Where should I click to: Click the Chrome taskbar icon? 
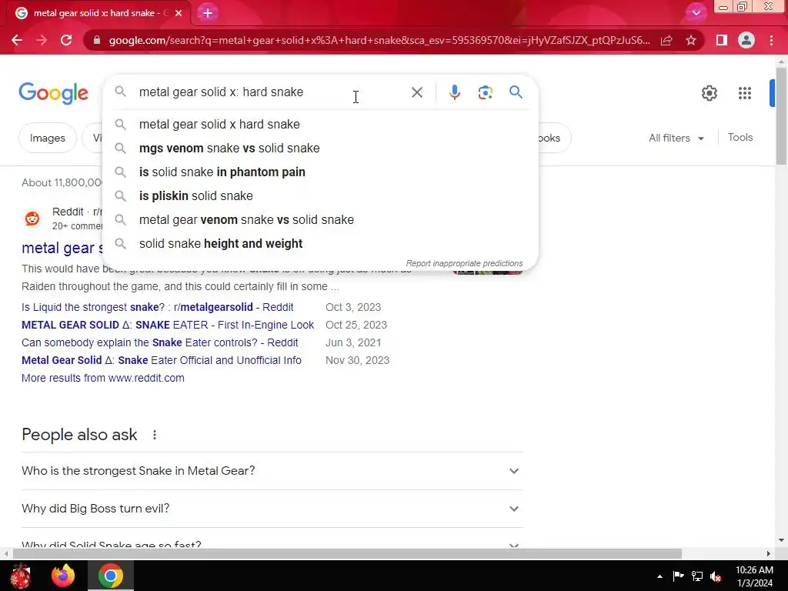click(x=111, y=576)
